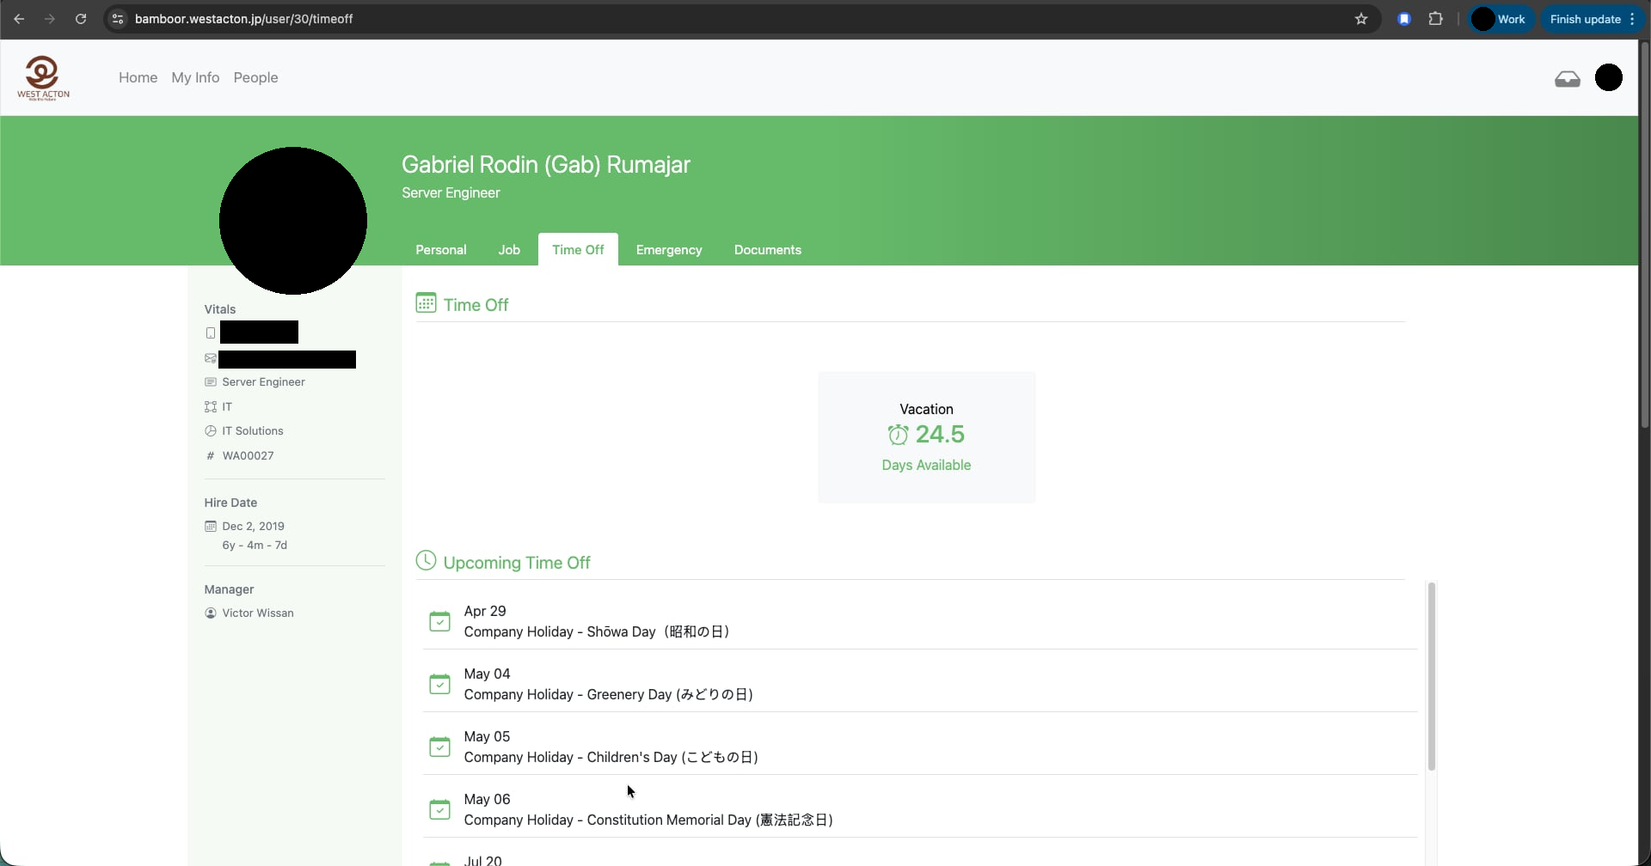Screen dimensions: 1651x866
Task: Switch to the Personal tab
Action: coord(440,250)
